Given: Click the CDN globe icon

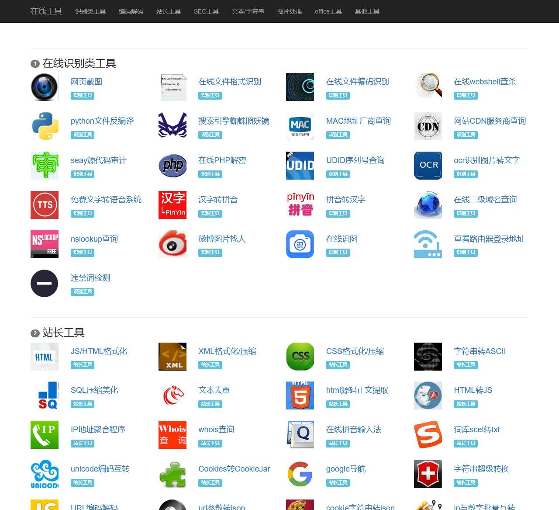Looking at the screenshot, I should pos(428,126).
